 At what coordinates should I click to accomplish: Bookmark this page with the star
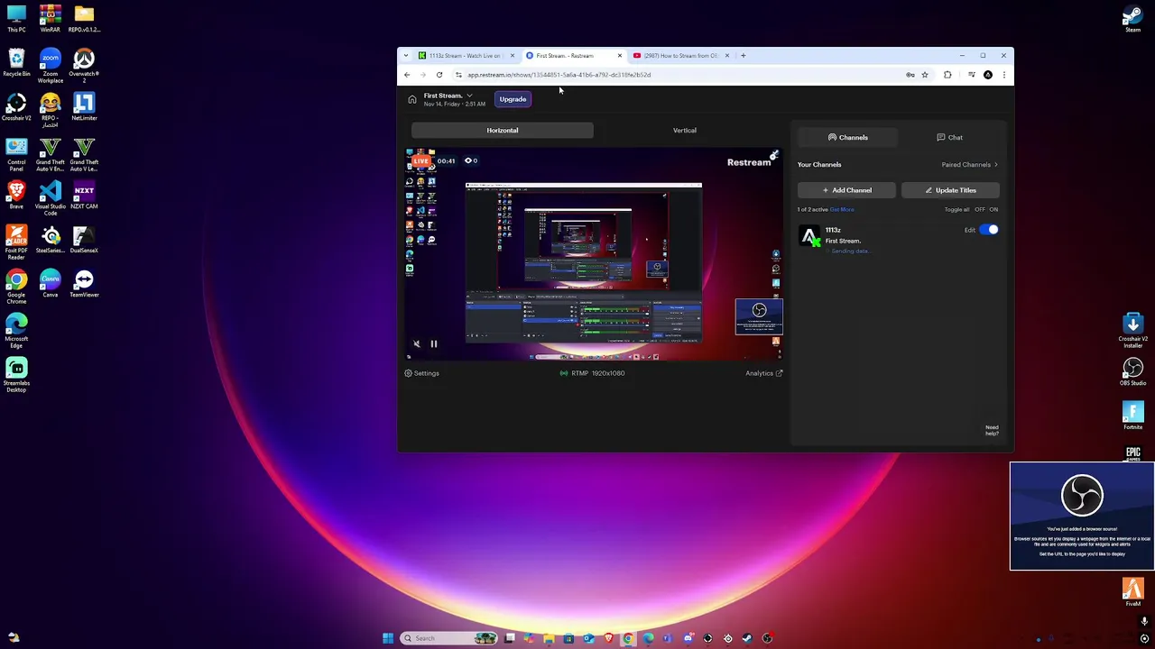[925, 75]
